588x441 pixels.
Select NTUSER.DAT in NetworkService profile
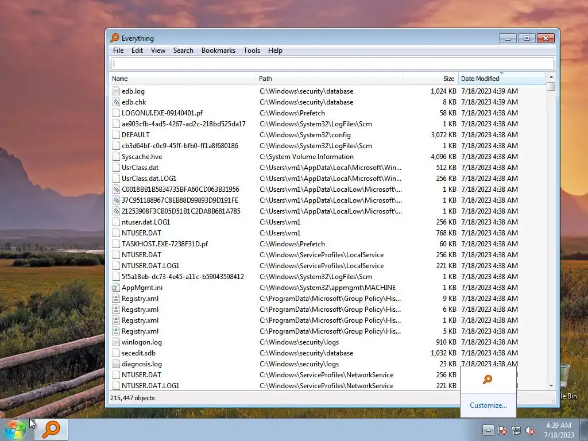click(x=141, y=374)
